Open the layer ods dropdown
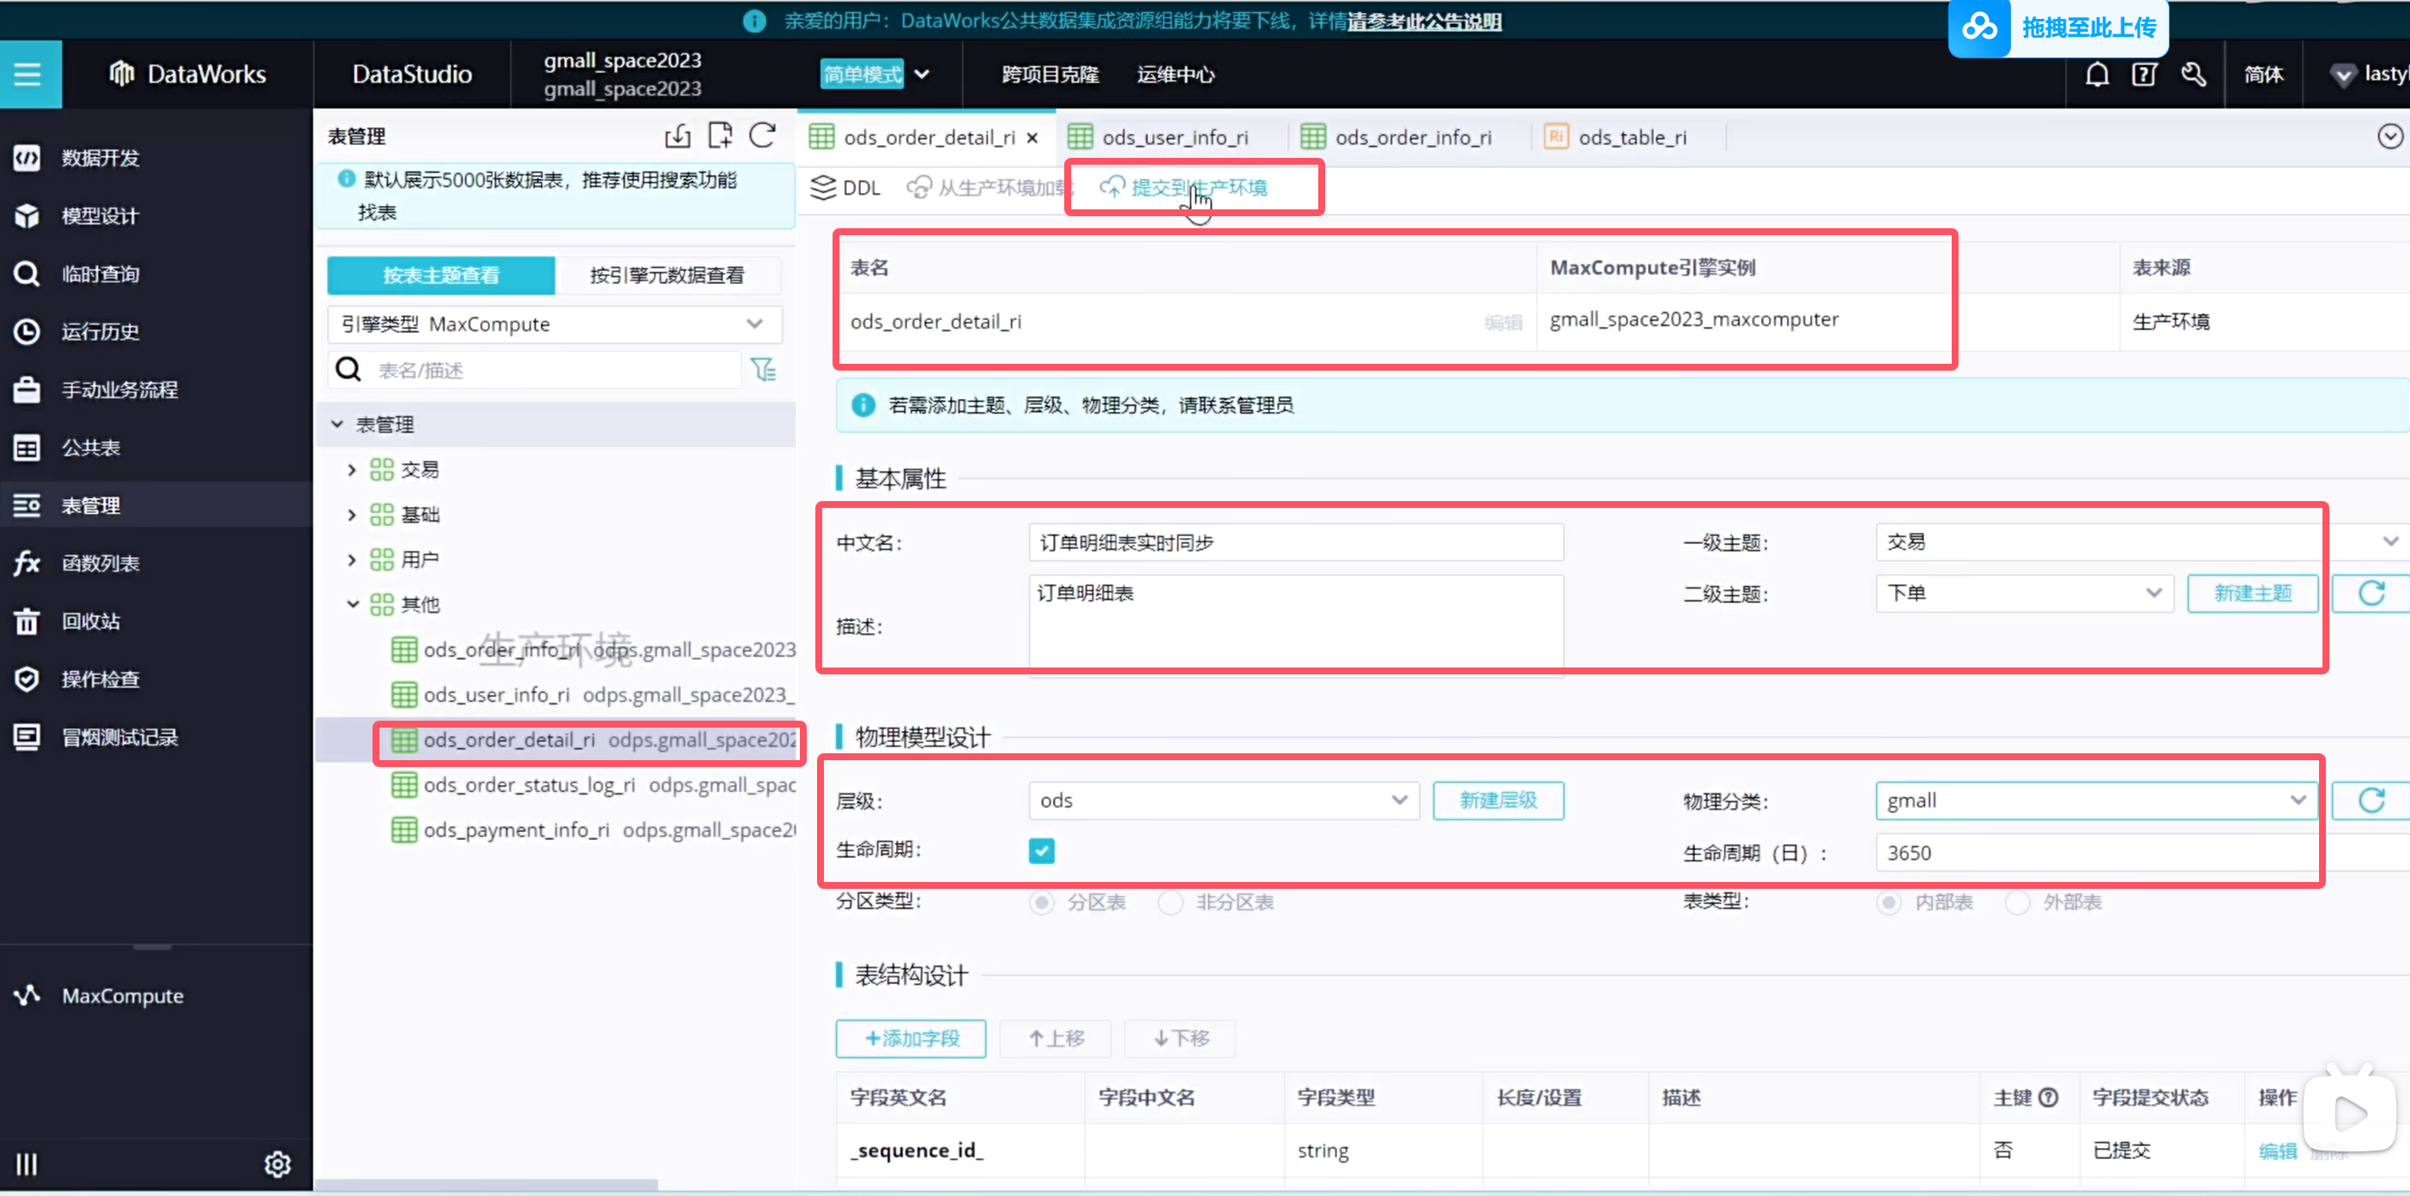Viewport: 2410px width, 1196px height. point(1224,800)
